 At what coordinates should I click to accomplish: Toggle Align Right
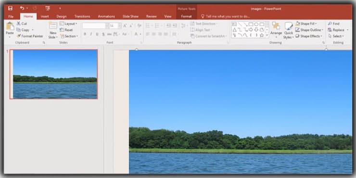pyautogui.click(x=160, y=34)
